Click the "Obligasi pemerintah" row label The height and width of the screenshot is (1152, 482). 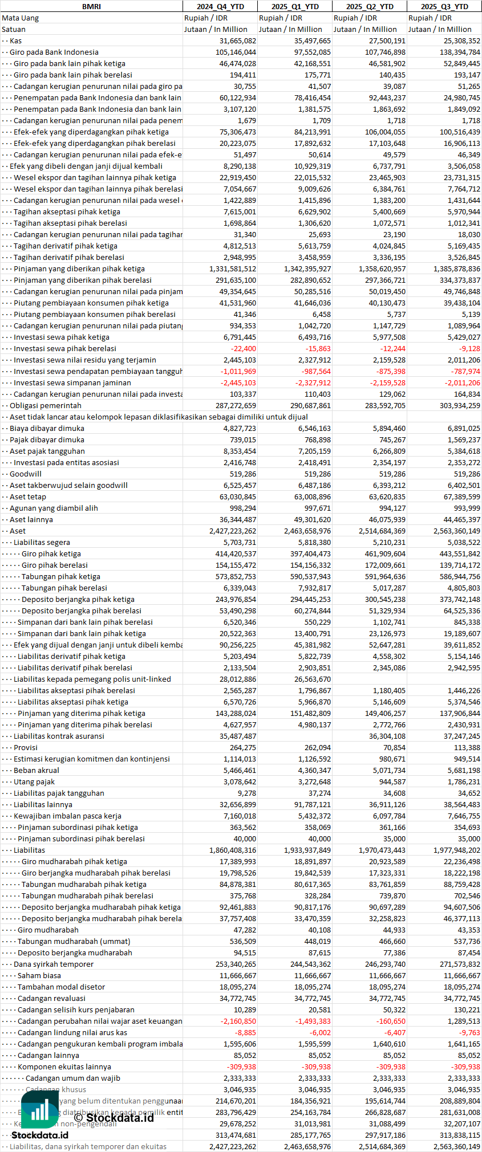tap(46, 405)
